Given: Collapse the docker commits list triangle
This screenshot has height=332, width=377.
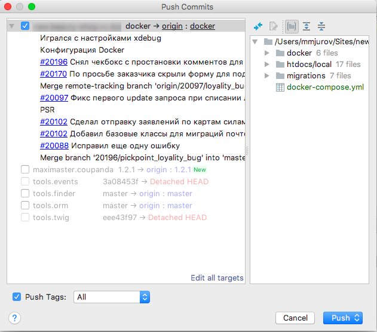Looking at the screenshot, I should pos(13,26).
